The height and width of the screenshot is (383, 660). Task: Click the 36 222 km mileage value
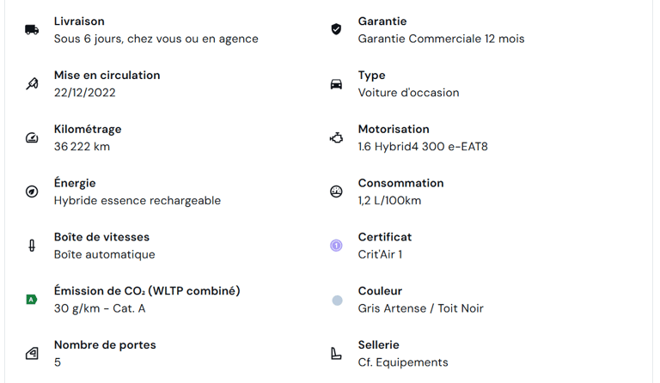[x=82, y=147]
